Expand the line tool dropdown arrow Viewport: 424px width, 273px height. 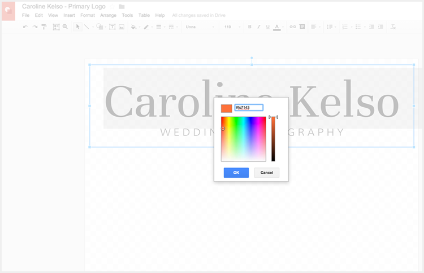pyautogui.click(x=93, y=27)
